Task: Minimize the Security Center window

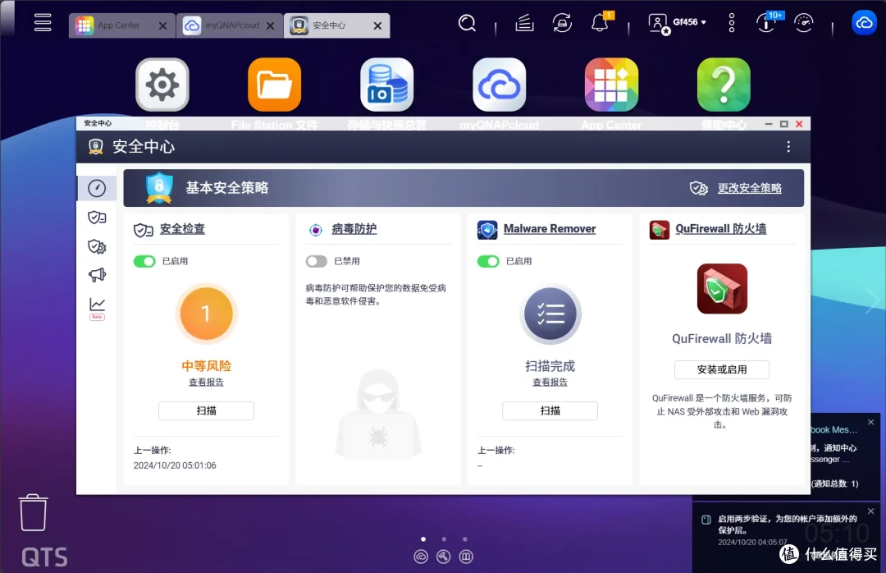Action: tap(769, 124)
